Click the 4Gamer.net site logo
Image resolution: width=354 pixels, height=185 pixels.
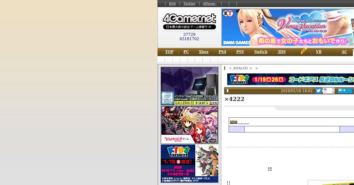(x=189, y=21)
